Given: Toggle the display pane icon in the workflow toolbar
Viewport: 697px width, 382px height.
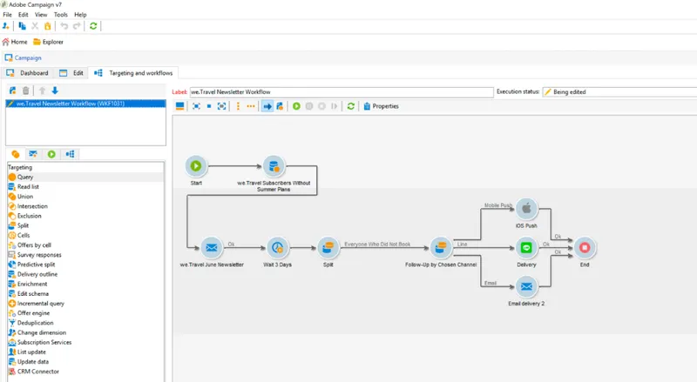Looking at the screenshot, I should pyautogui.click(x=180, y=106).
